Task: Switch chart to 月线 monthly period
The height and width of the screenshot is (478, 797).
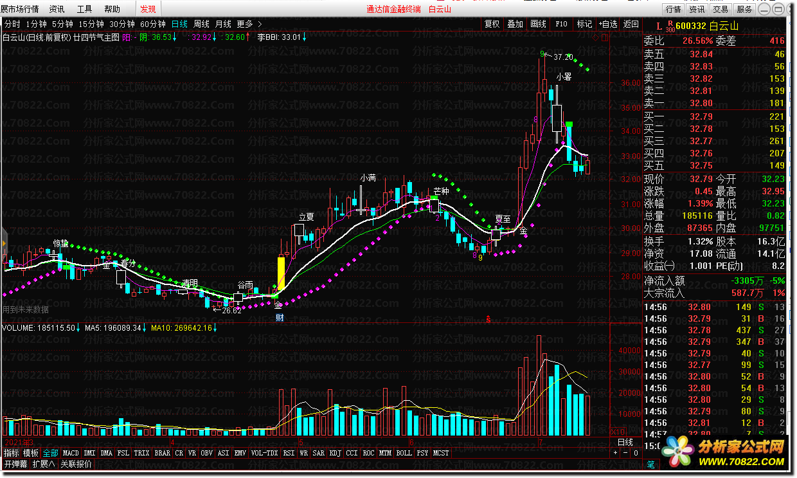Action: pos(223,24)
